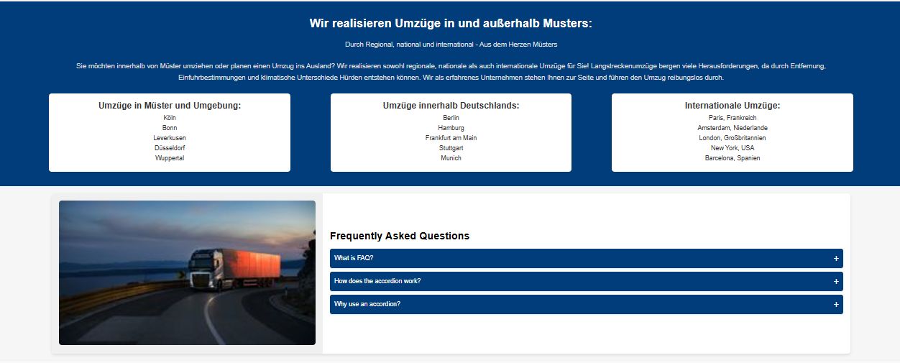Open the 'Why use an accordion?' accordion item

click(x=367, y=304)
